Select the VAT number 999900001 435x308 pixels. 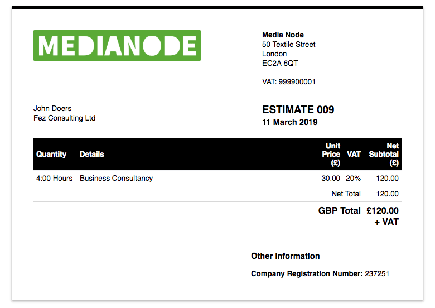[297, 82]
